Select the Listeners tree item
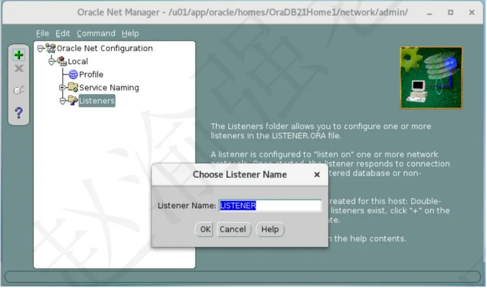The height and width of the screenshot is (288, 487). [x=97, y=101]
